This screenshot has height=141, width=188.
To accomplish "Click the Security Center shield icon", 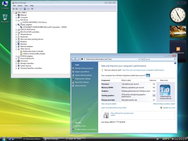I will 73,126.
